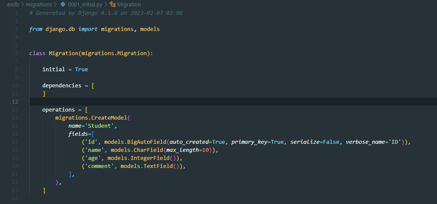This screenshot has height=204, width=437.
Task: Expand chevron after 0001_initial.py breadcrumb
Action: pyautogui.click(x=106, y=5)
